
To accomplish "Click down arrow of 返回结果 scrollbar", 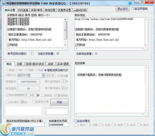I will pos(146,111).
